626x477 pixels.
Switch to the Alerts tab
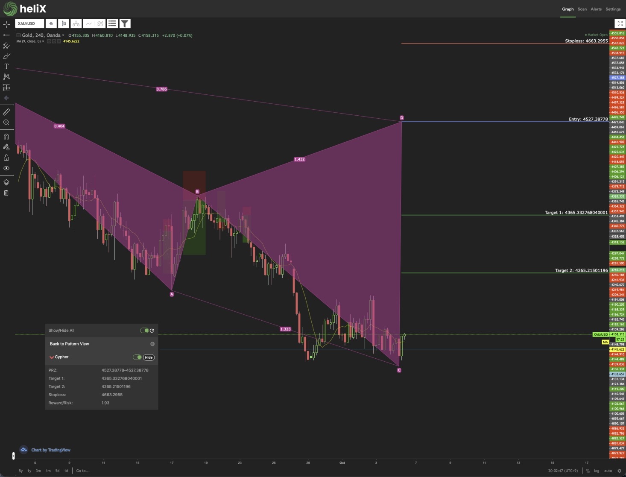coord(596,9)
